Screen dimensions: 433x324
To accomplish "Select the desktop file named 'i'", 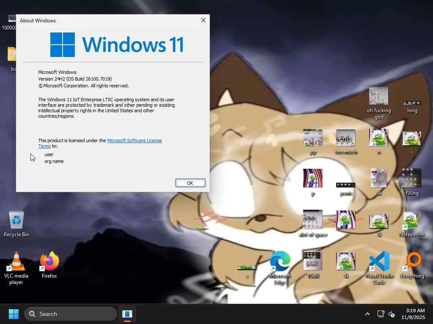I will pos(412,142).
